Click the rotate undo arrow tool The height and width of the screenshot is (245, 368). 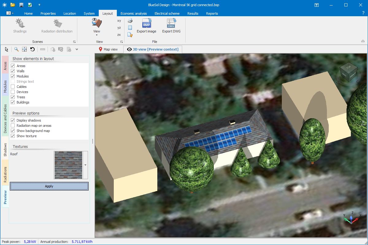point(33,49)
